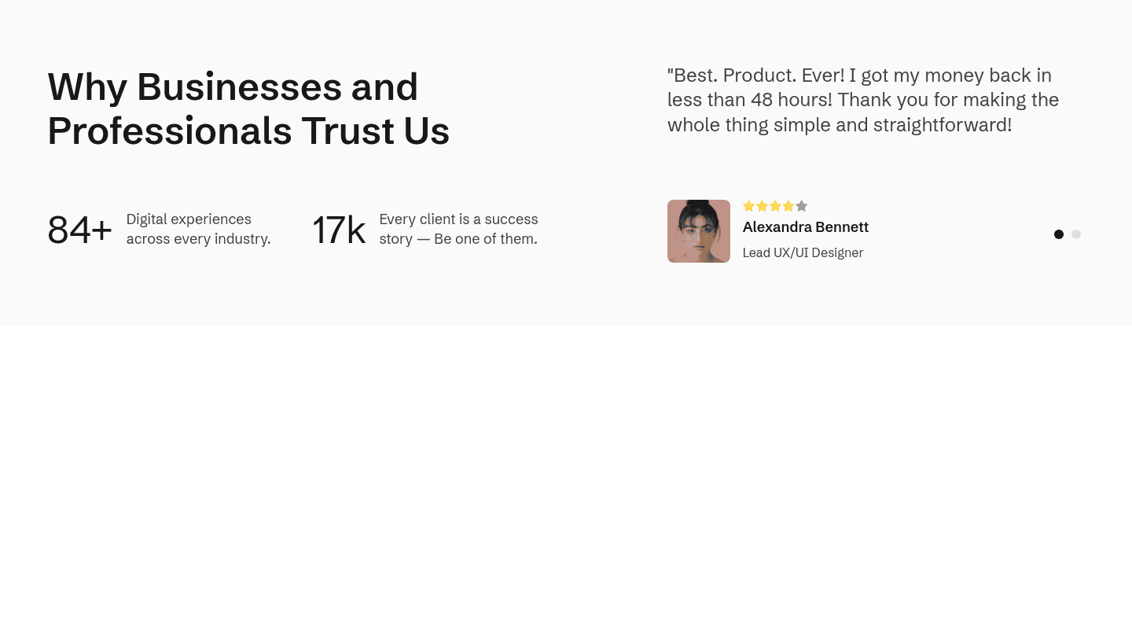The image size is (1132, 637).
Task: Click the second yellow rating star
Action: [x=762, y=206]
